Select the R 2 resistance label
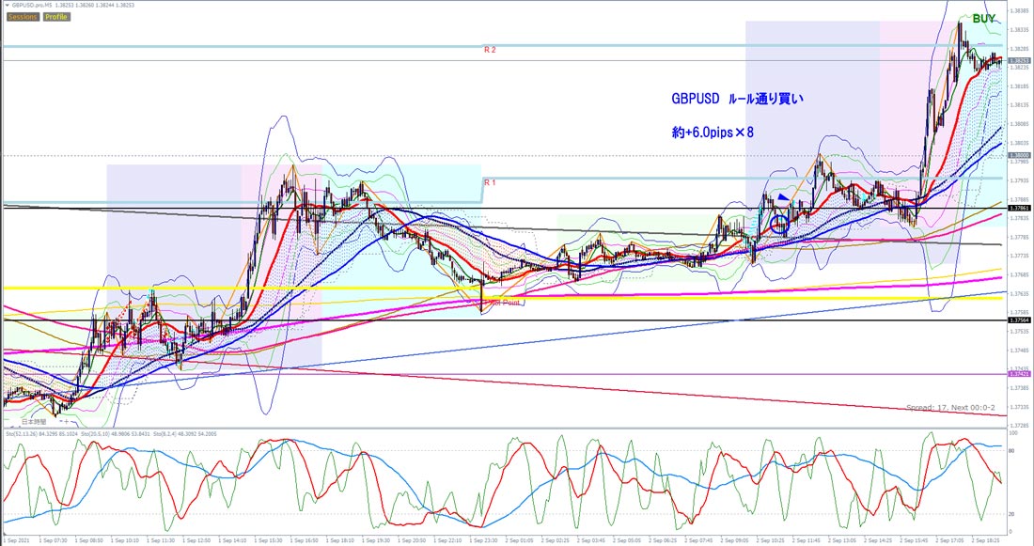 coord(490,50)
